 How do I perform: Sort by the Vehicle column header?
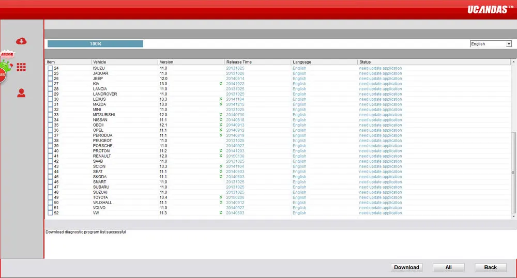click(124, 62)
